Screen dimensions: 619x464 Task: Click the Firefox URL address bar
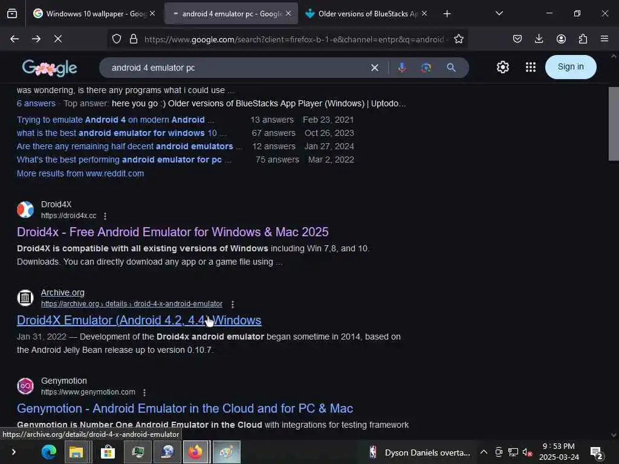point(294,39)
